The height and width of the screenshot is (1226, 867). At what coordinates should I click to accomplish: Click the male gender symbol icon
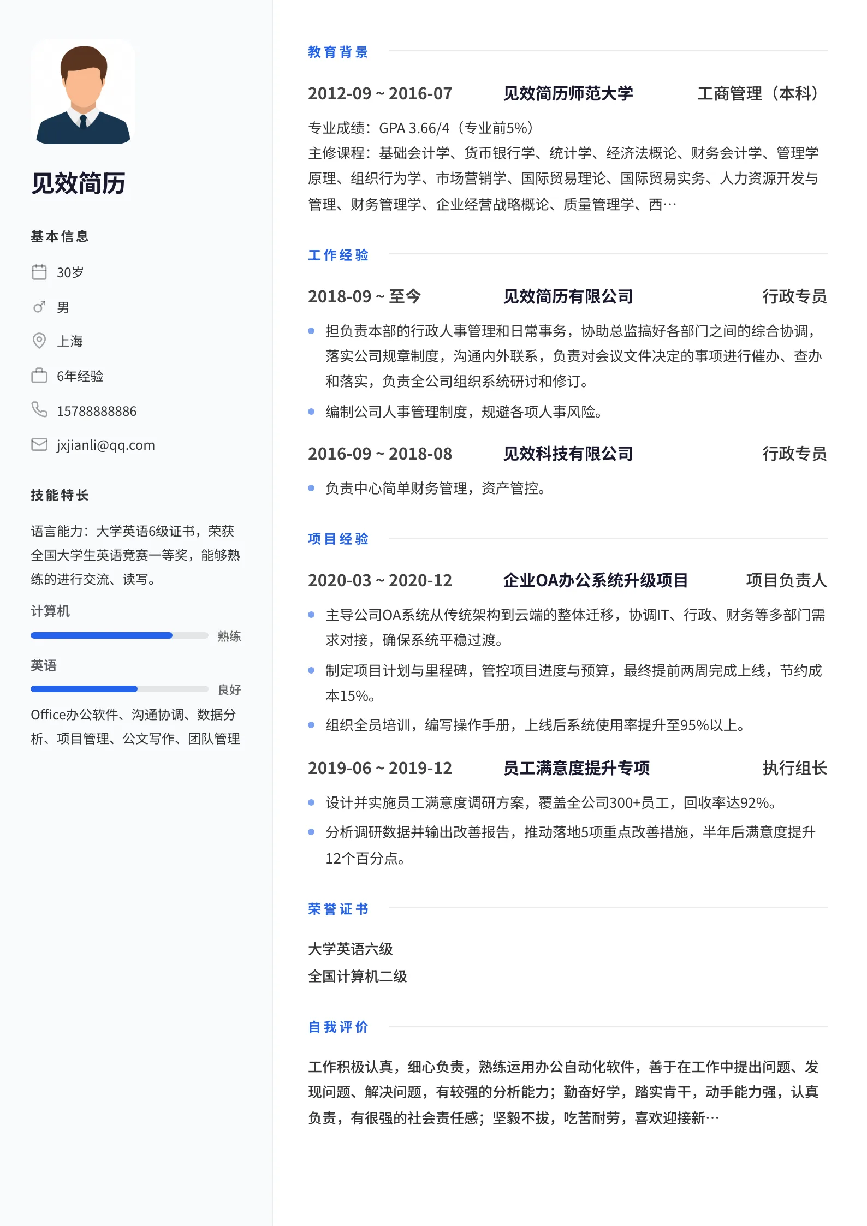point(39,307)
